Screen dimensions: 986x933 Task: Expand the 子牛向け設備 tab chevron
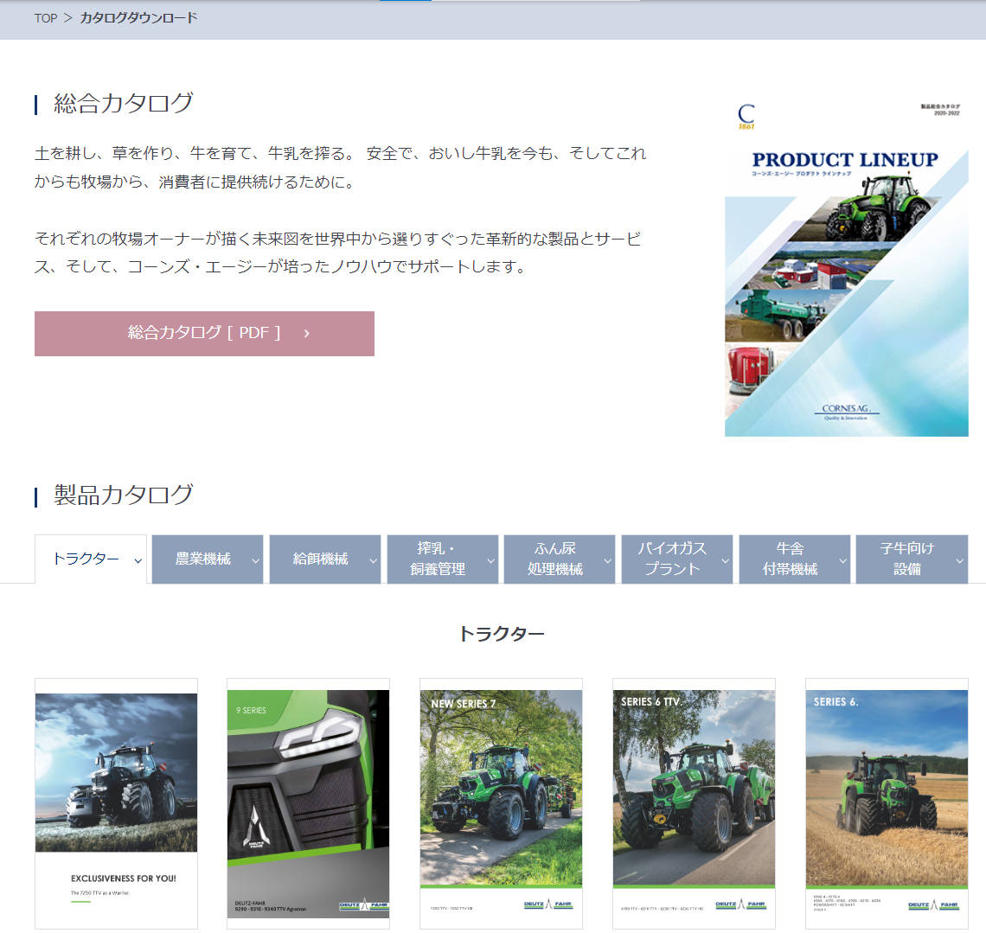click(x=959, y=560)
